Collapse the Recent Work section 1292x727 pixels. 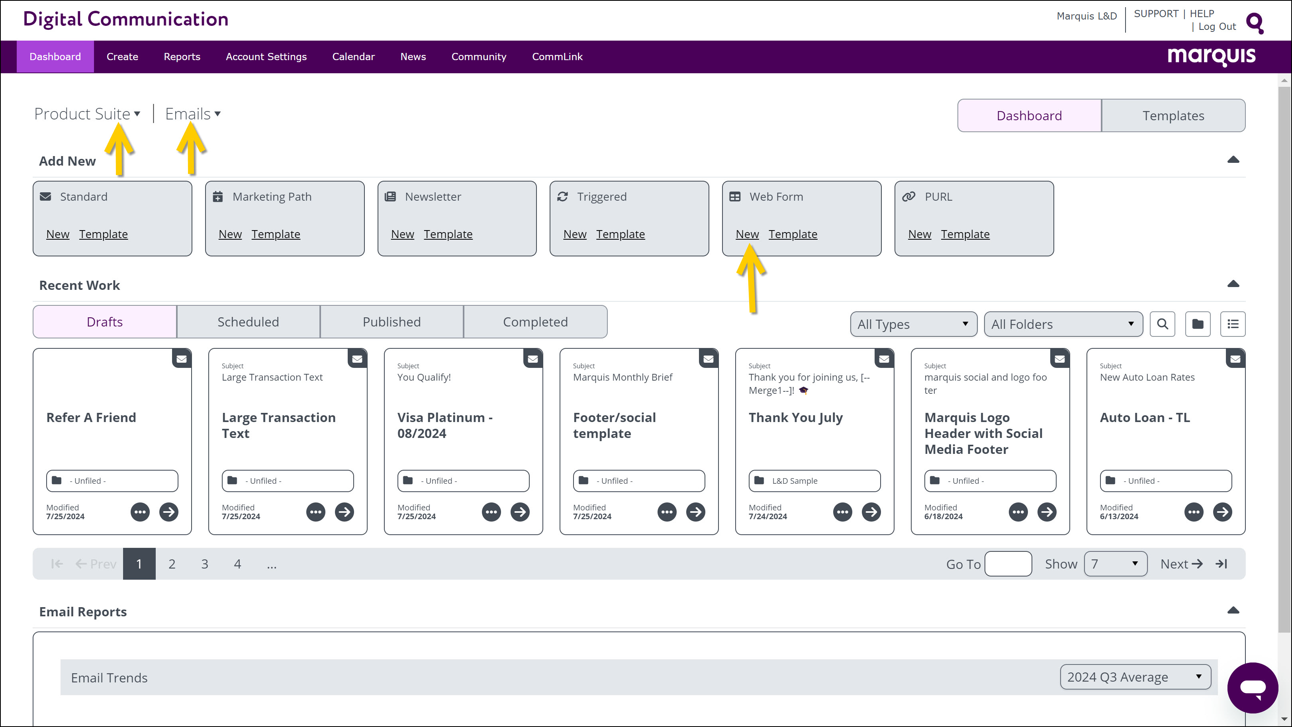tap(1233, 284)
